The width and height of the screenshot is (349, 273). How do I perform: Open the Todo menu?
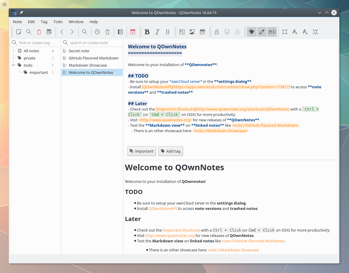[58, 22]
